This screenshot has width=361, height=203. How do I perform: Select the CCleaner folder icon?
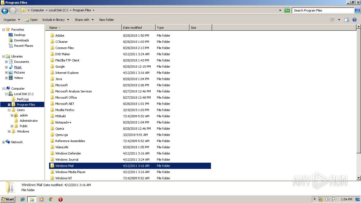52,42
